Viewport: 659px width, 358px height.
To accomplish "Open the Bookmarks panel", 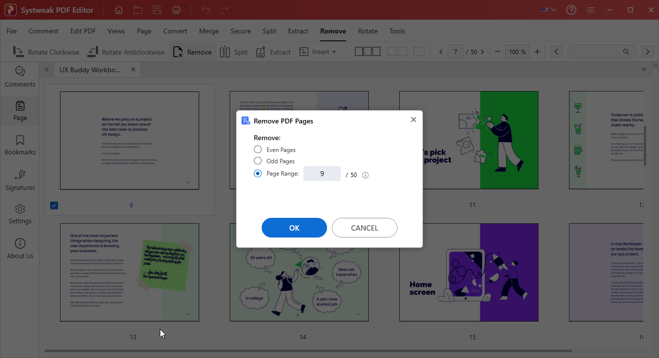I will click(x=20, y=145).
